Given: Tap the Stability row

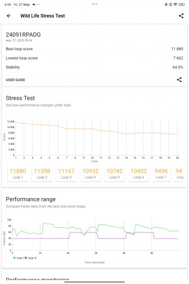Looking at the screenshot, I should point(94,67).
